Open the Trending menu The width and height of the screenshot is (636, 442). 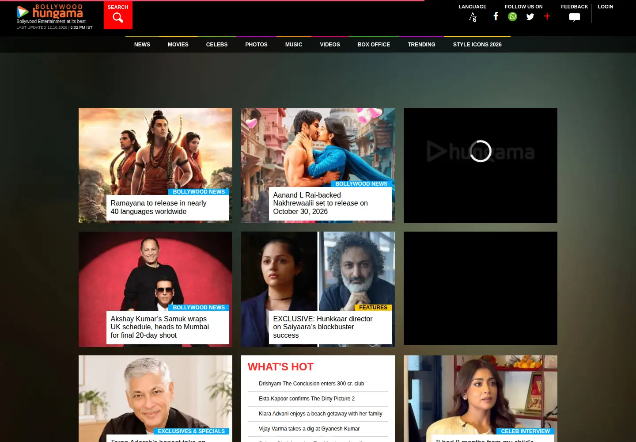(x=421, y=45)
